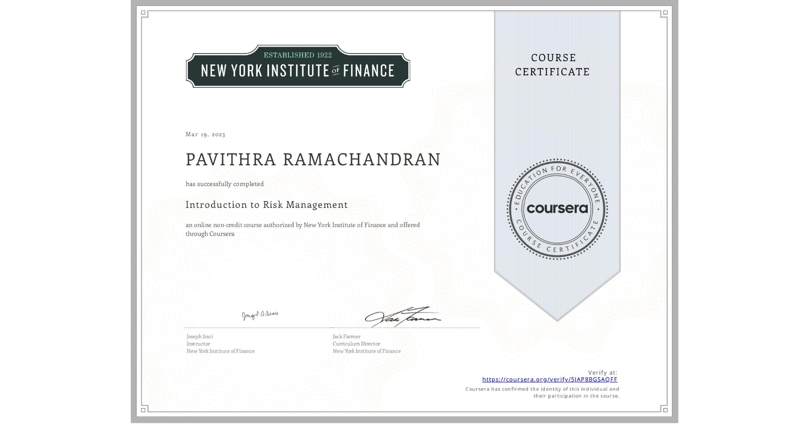Select the Mar 19, 2023 date text
This screenshot has height=424, width=810.
pos(205,134)
